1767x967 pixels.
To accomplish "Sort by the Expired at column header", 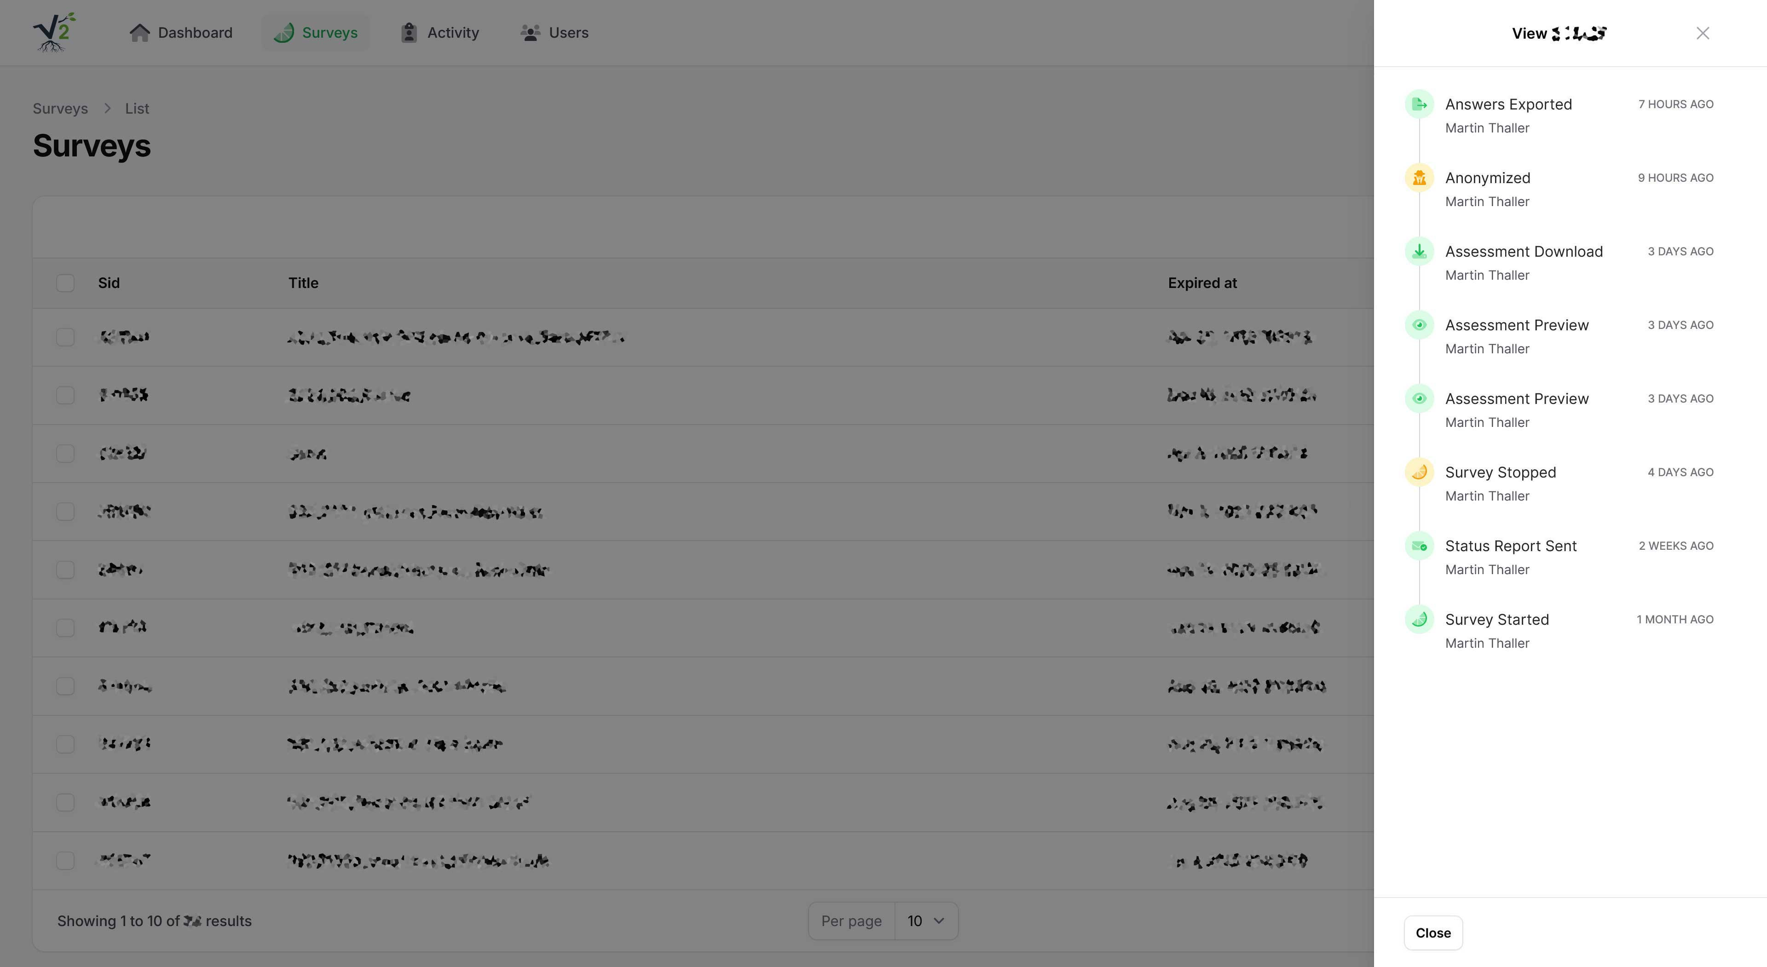I will point(1202,283).
